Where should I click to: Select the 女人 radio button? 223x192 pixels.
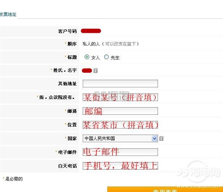[x=87, y=57]
